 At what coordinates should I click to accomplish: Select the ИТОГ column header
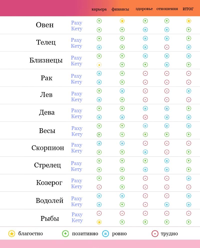[188, 9]
